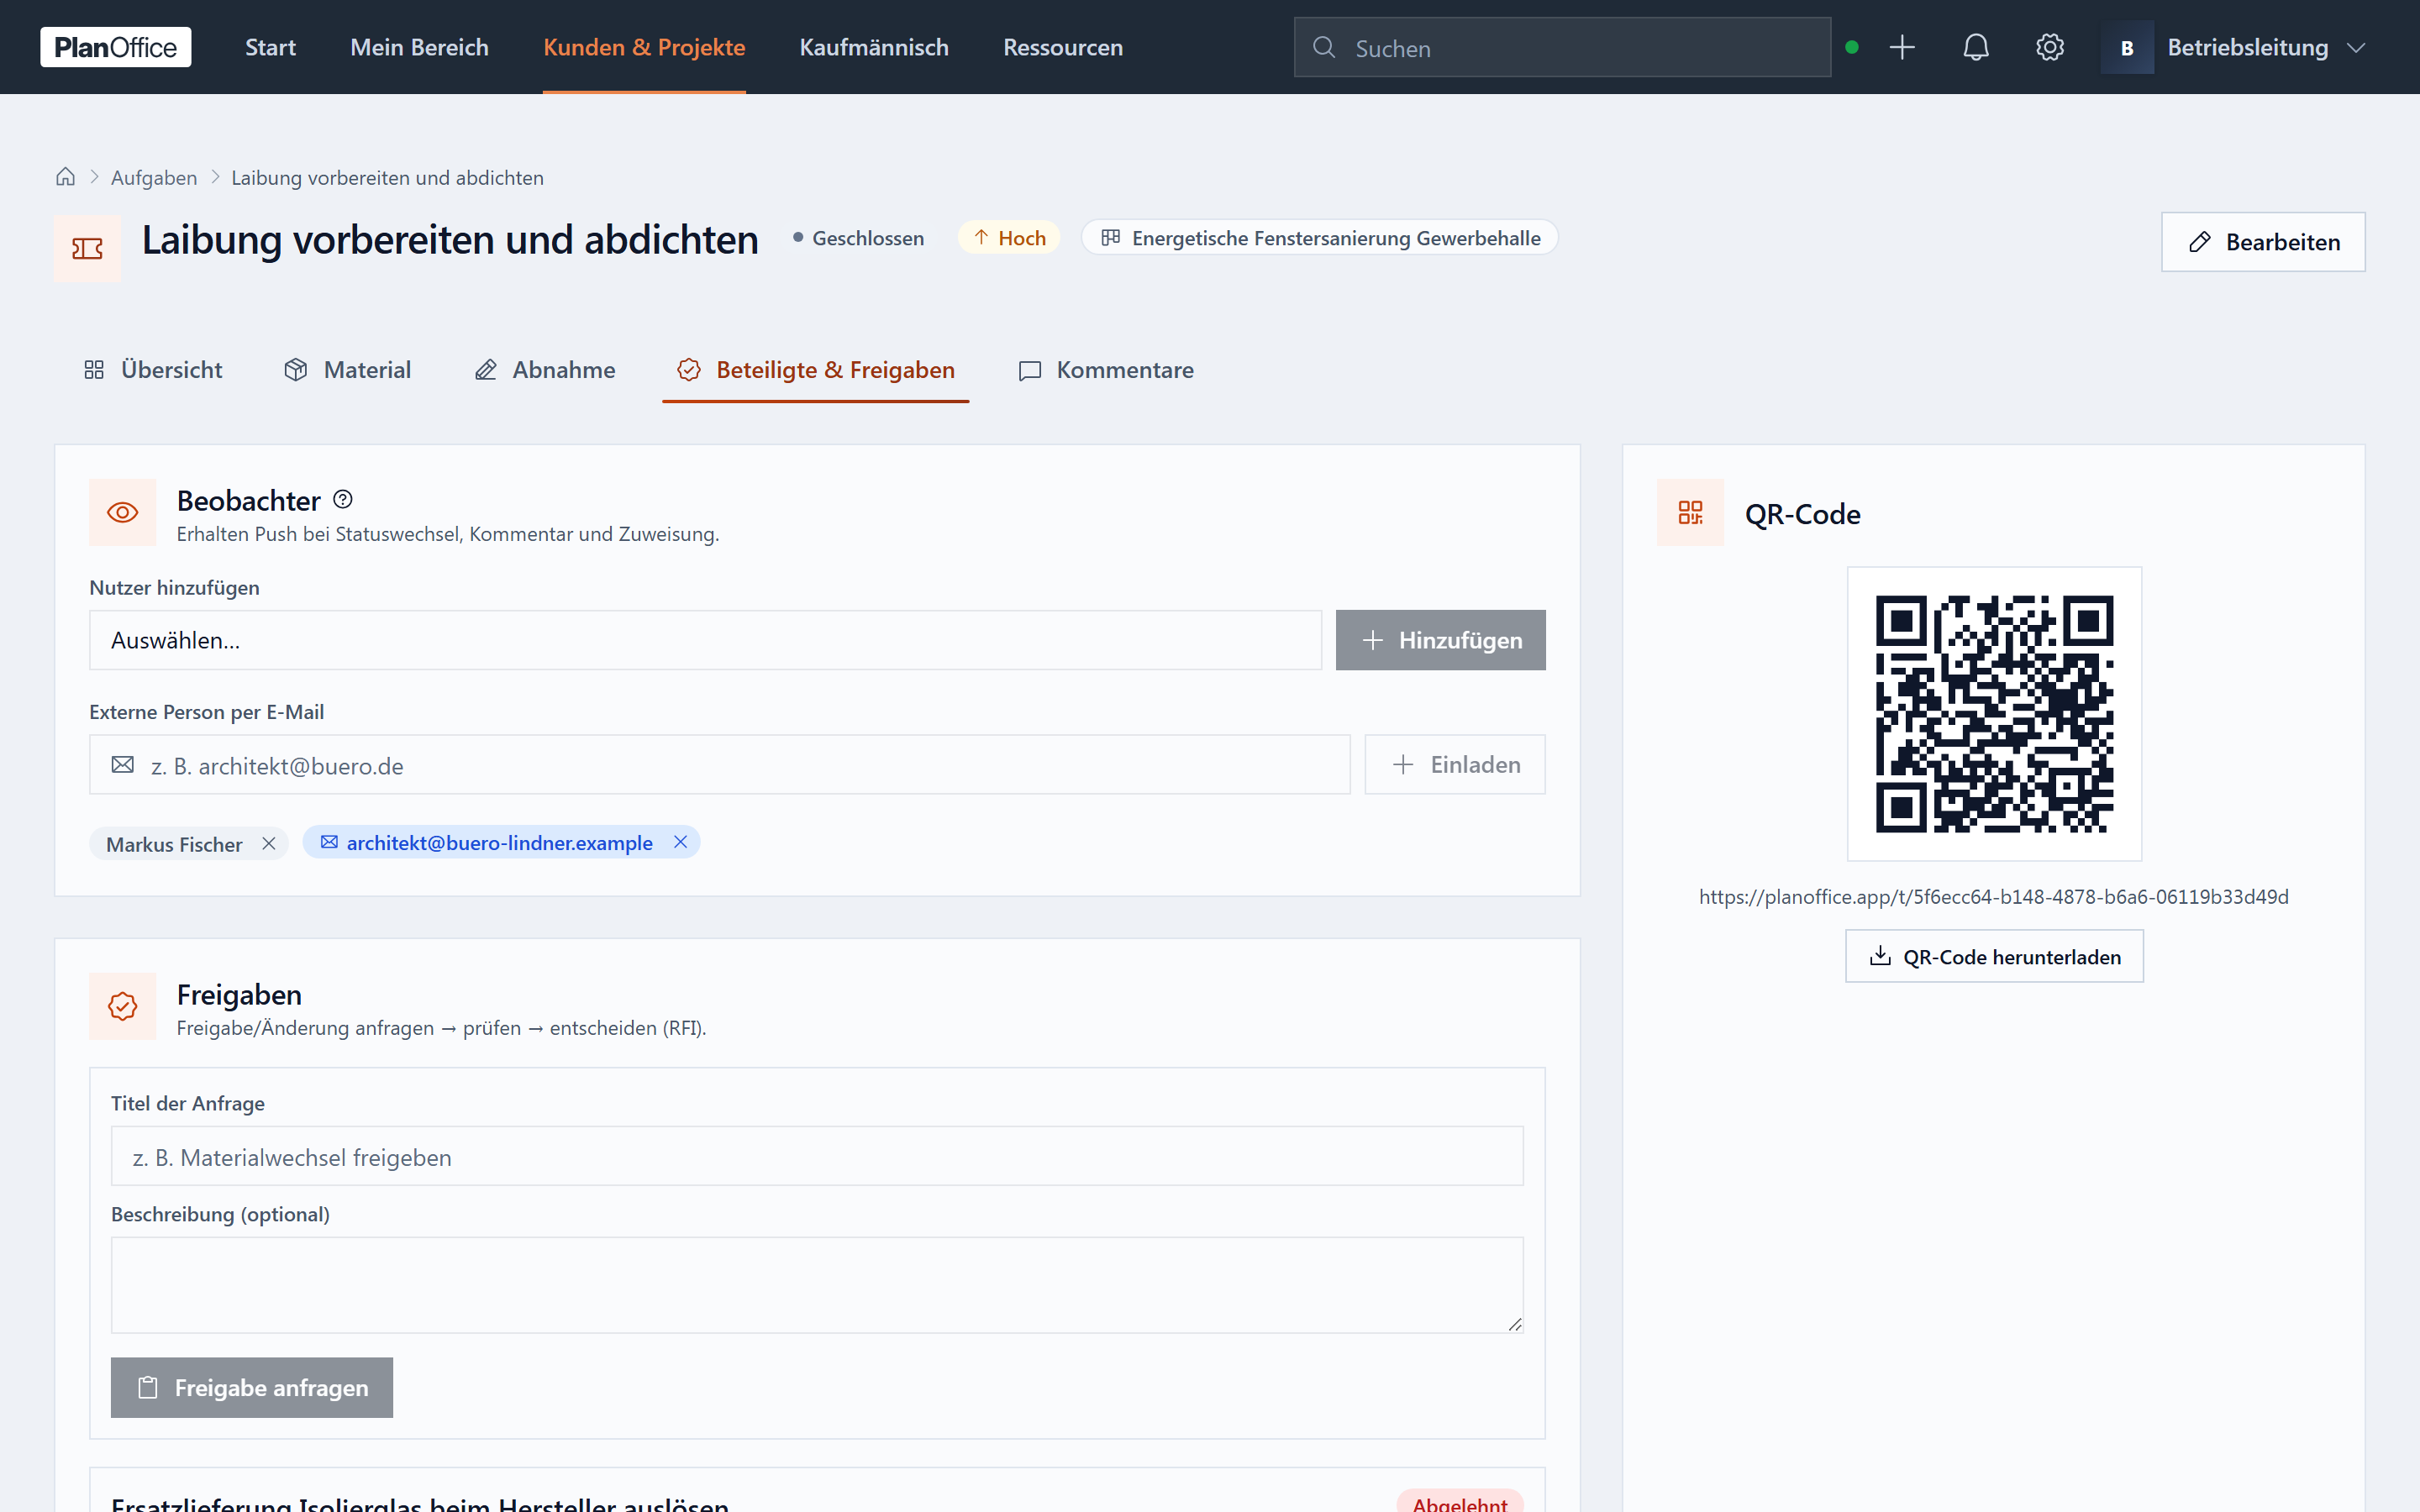Remove Markus Fischer from observers
The image size is (2420, 1512).
pyautogui.click(x=269, y=844)
